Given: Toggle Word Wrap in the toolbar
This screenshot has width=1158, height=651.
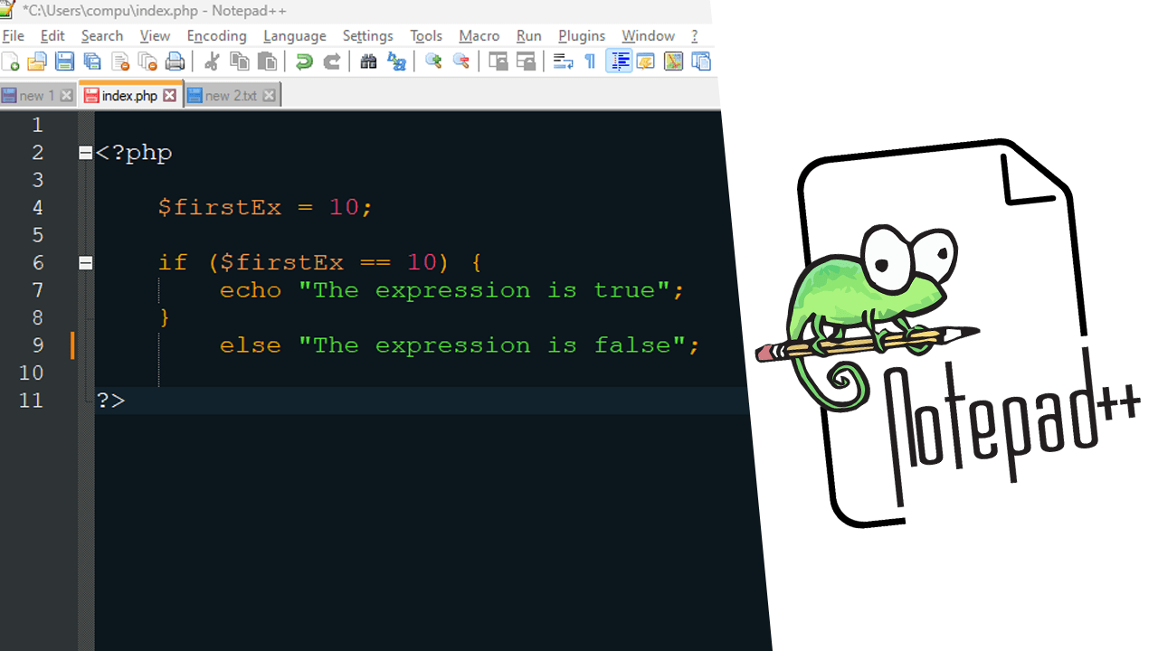Looking at the screenshot, I should point(563,61).
